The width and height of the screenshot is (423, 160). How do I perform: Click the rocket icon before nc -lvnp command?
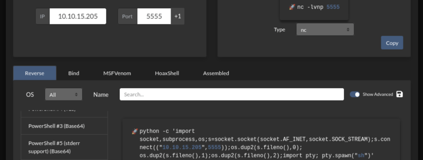292,7
